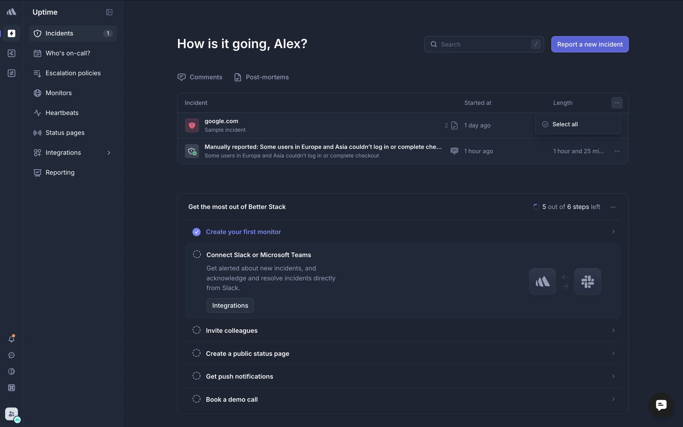Check off the Invite colleagues step circle
Image resolution: width=683 pixels, height=427 pixels.
pos(196,330)
